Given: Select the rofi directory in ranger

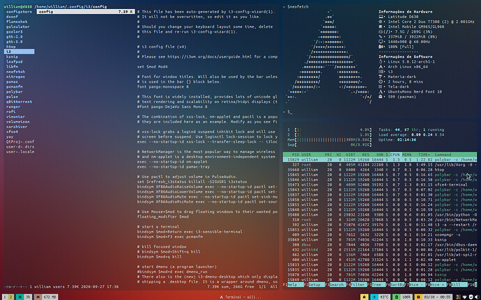Looking at the screenshot, I should tap(10, 111).
